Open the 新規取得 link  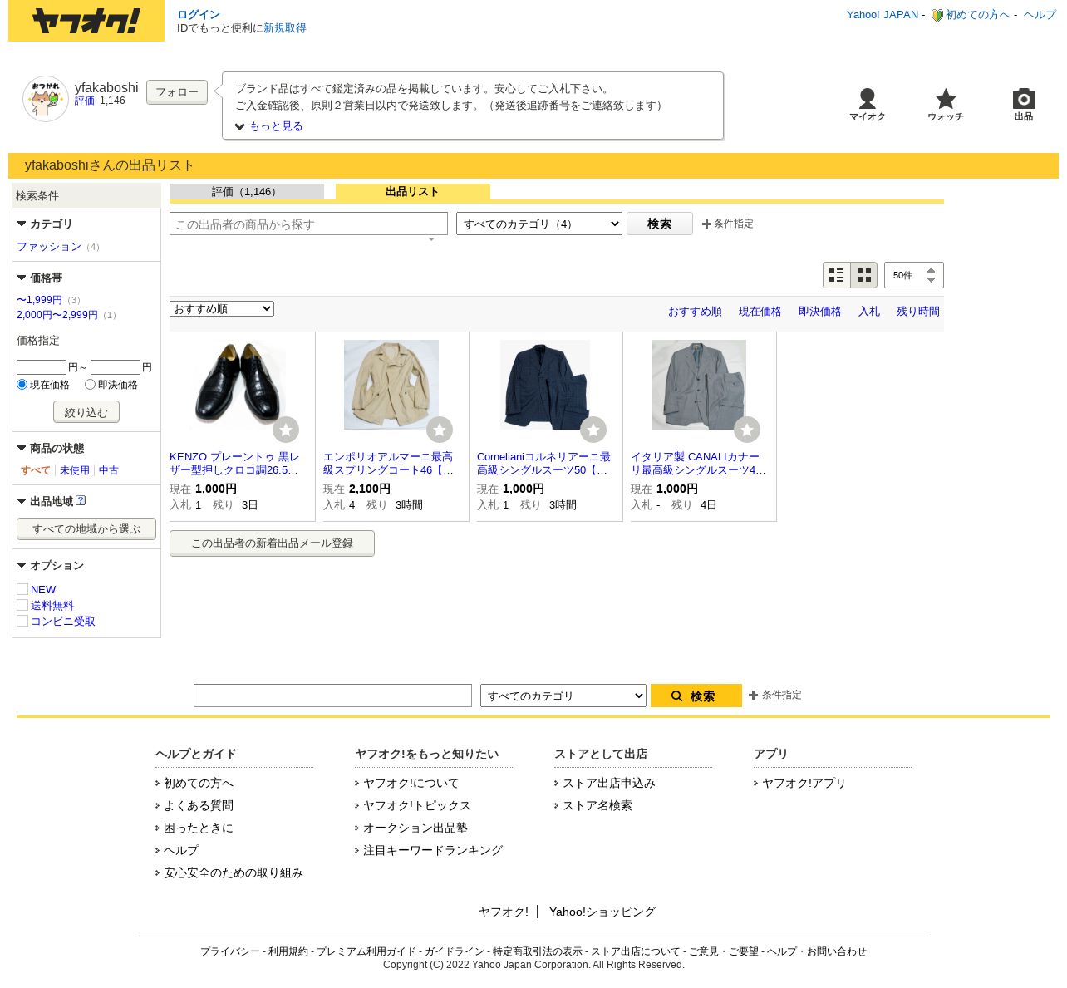click(285, 28)
